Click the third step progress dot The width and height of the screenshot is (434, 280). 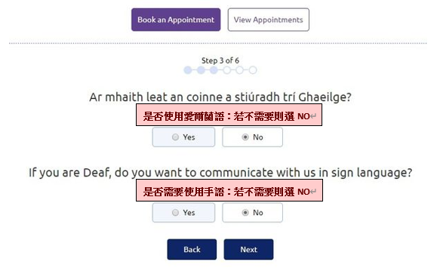pyautogui.click(x=214, y=70)
